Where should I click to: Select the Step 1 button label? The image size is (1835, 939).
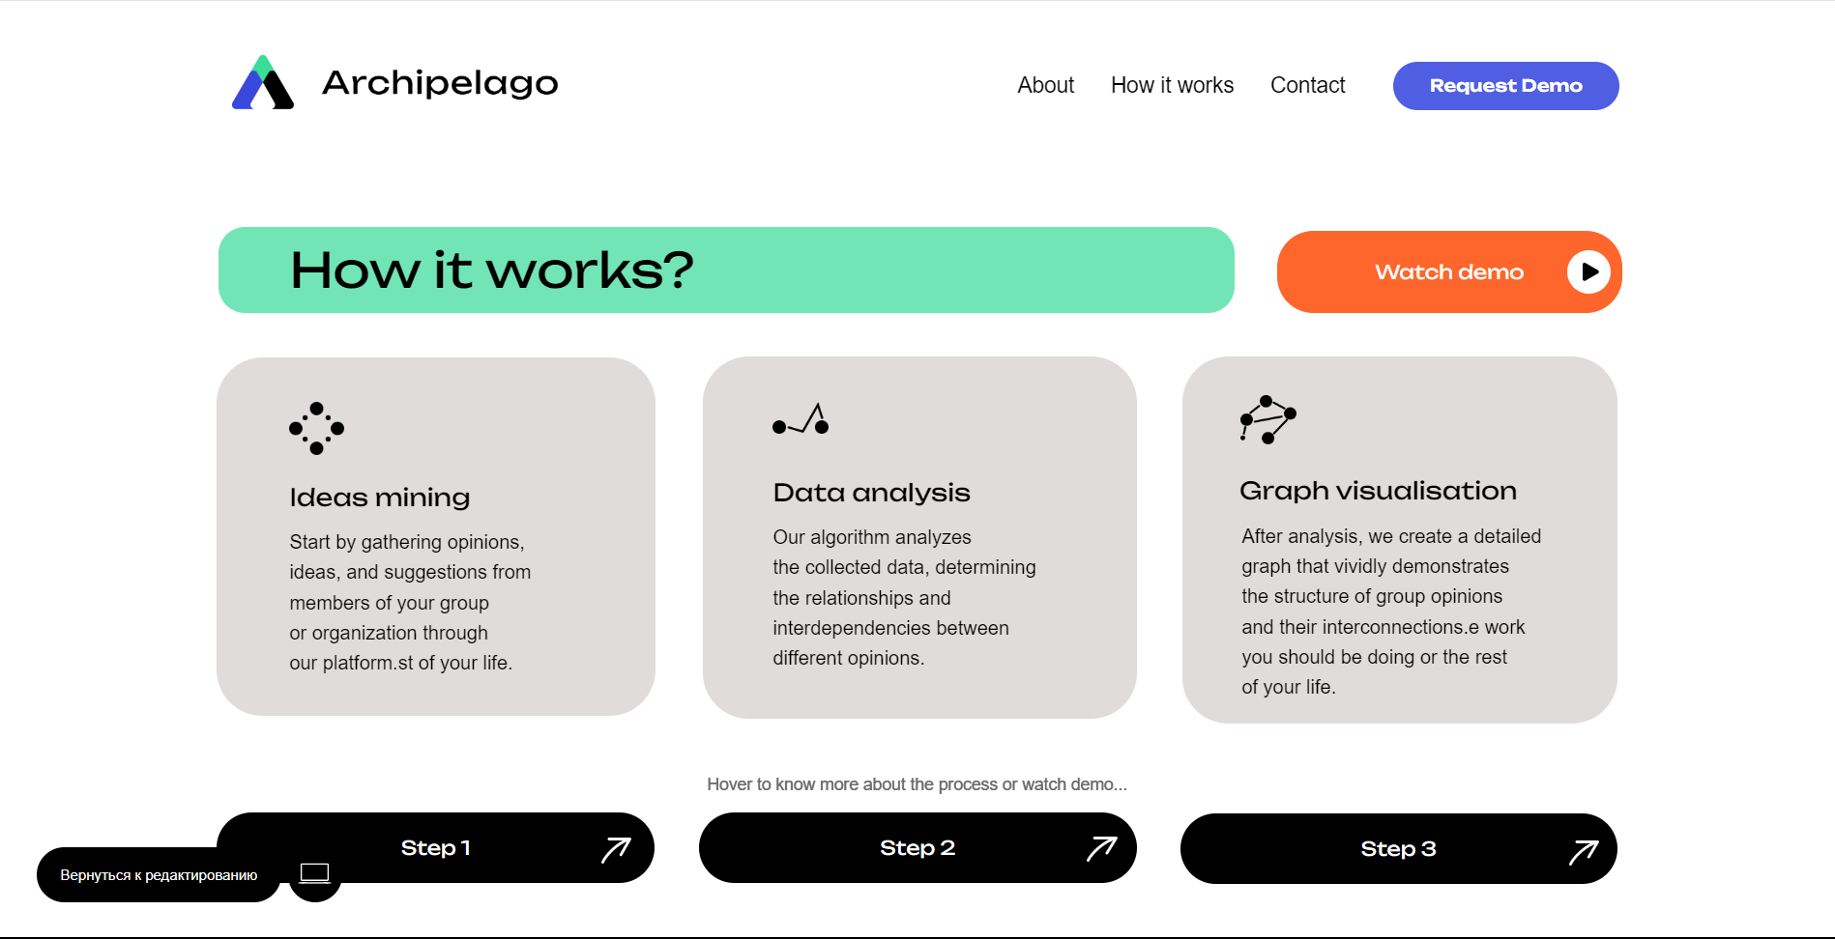(436, 848)
